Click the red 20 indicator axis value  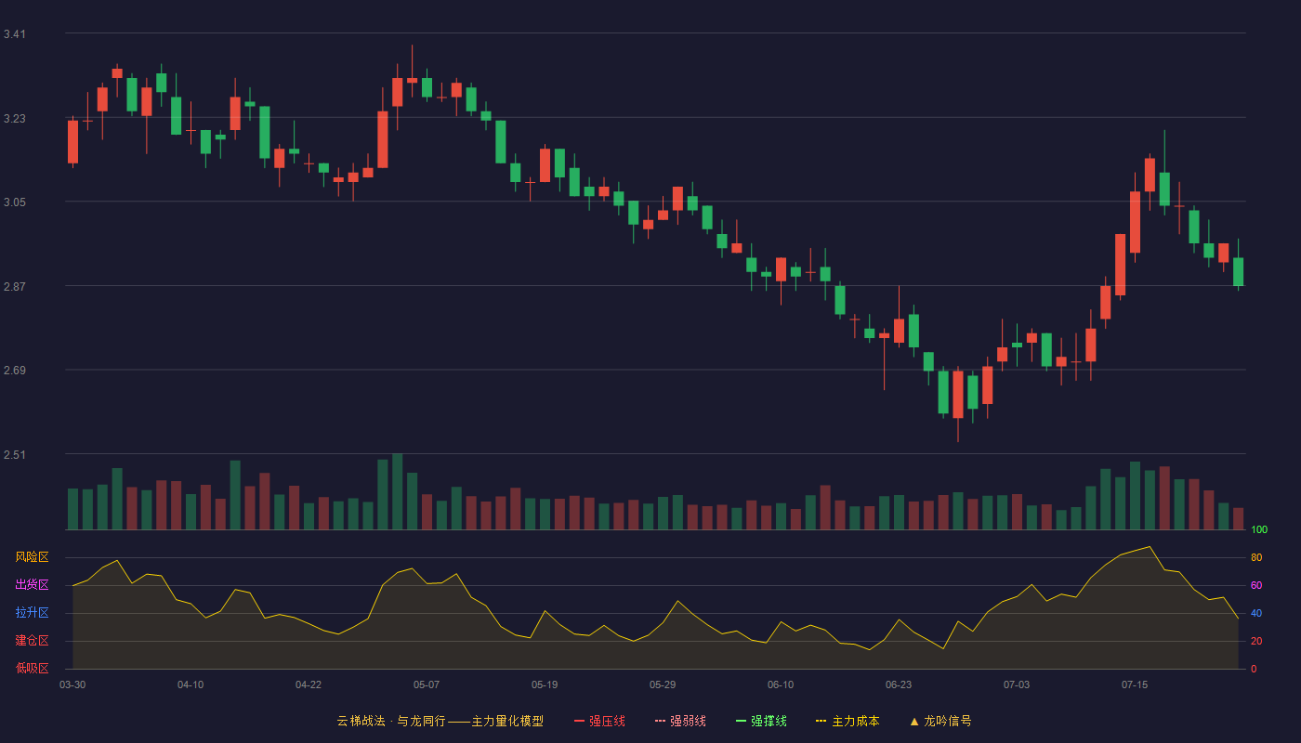(1256, 641)
